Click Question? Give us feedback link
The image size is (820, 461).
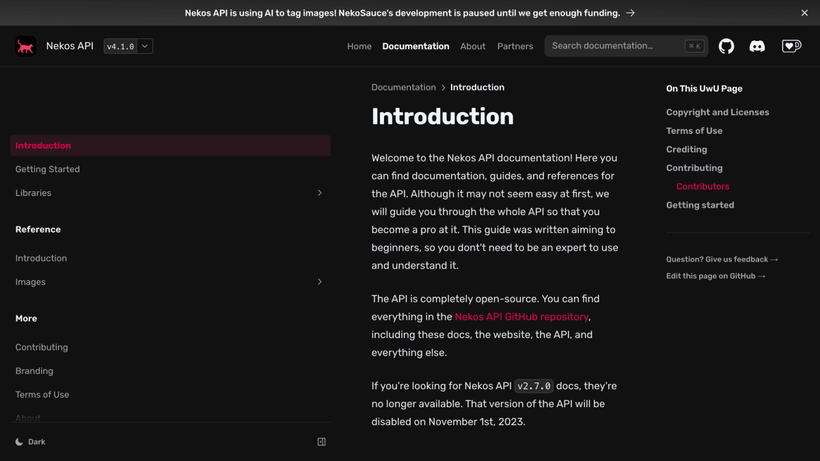[x=722, y=260]
